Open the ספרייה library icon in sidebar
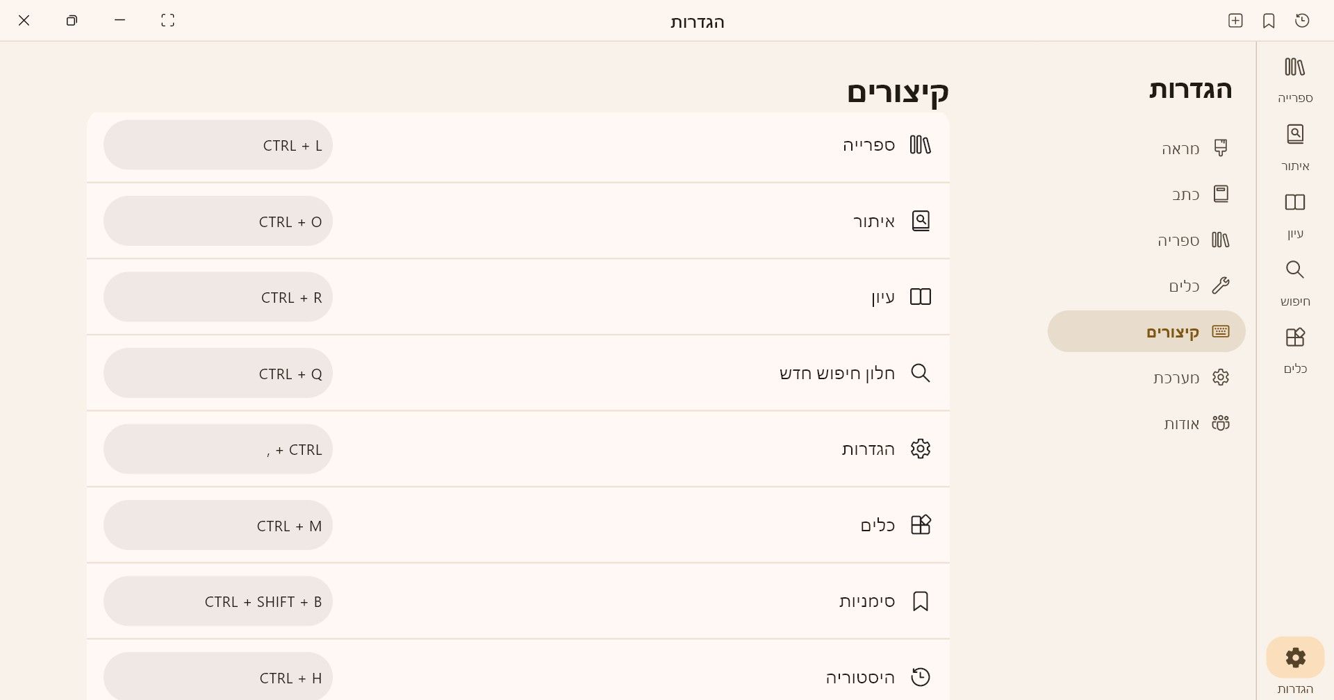 point(1295,78)
